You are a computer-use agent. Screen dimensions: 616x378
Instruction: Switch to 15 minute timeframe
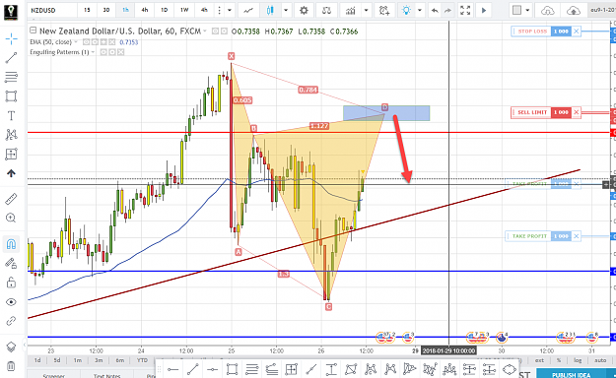pyautogui.click(x=87, y=10)
